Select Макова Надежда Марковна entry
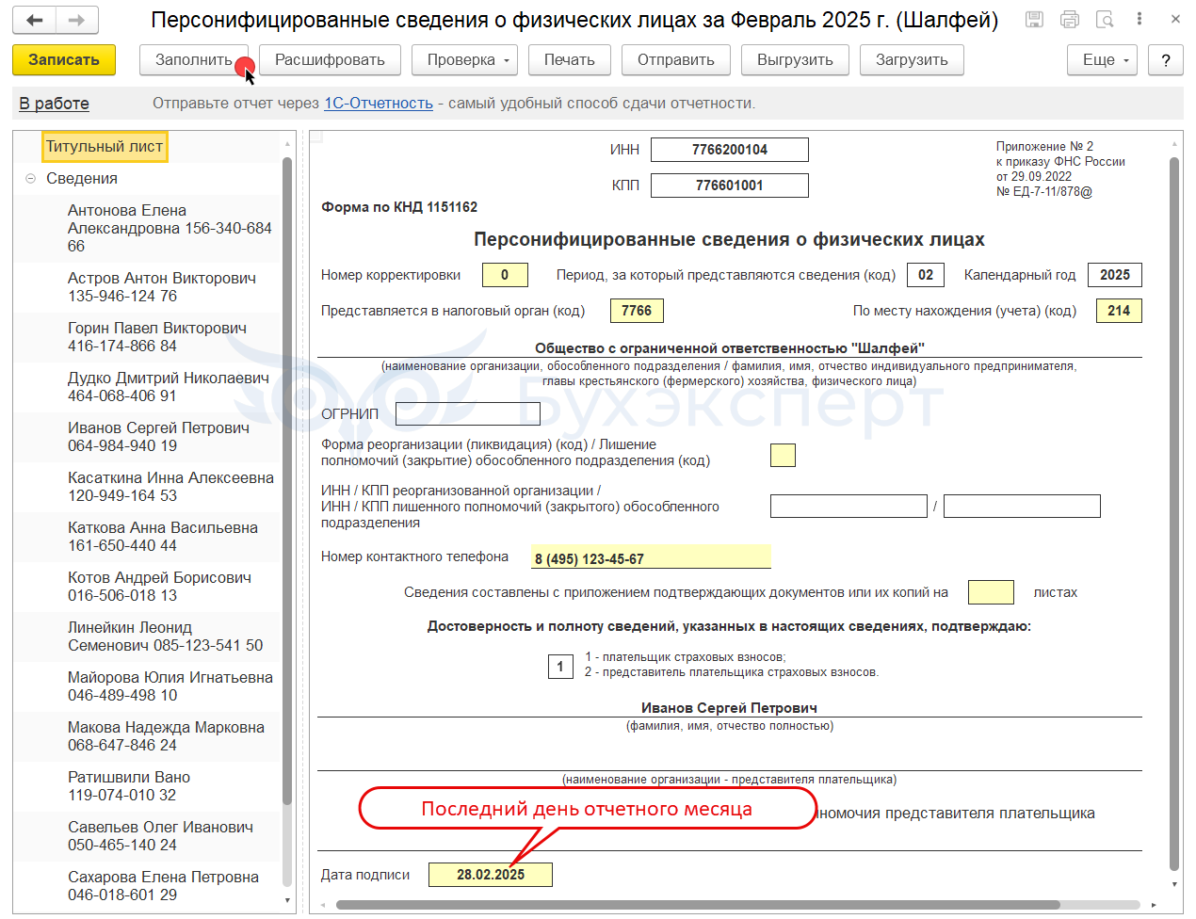The height and width of the screenshot is (919, 1196). (x=166, y=736)
